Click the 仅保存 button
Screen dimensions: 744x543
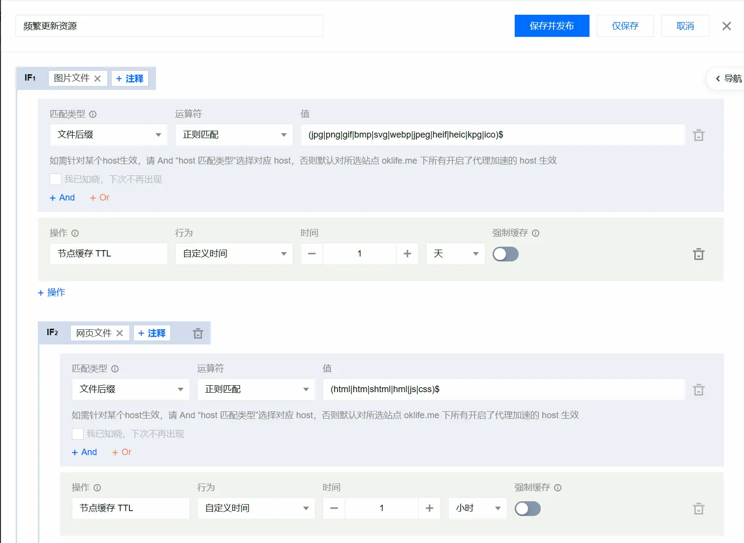coord(625,26)
